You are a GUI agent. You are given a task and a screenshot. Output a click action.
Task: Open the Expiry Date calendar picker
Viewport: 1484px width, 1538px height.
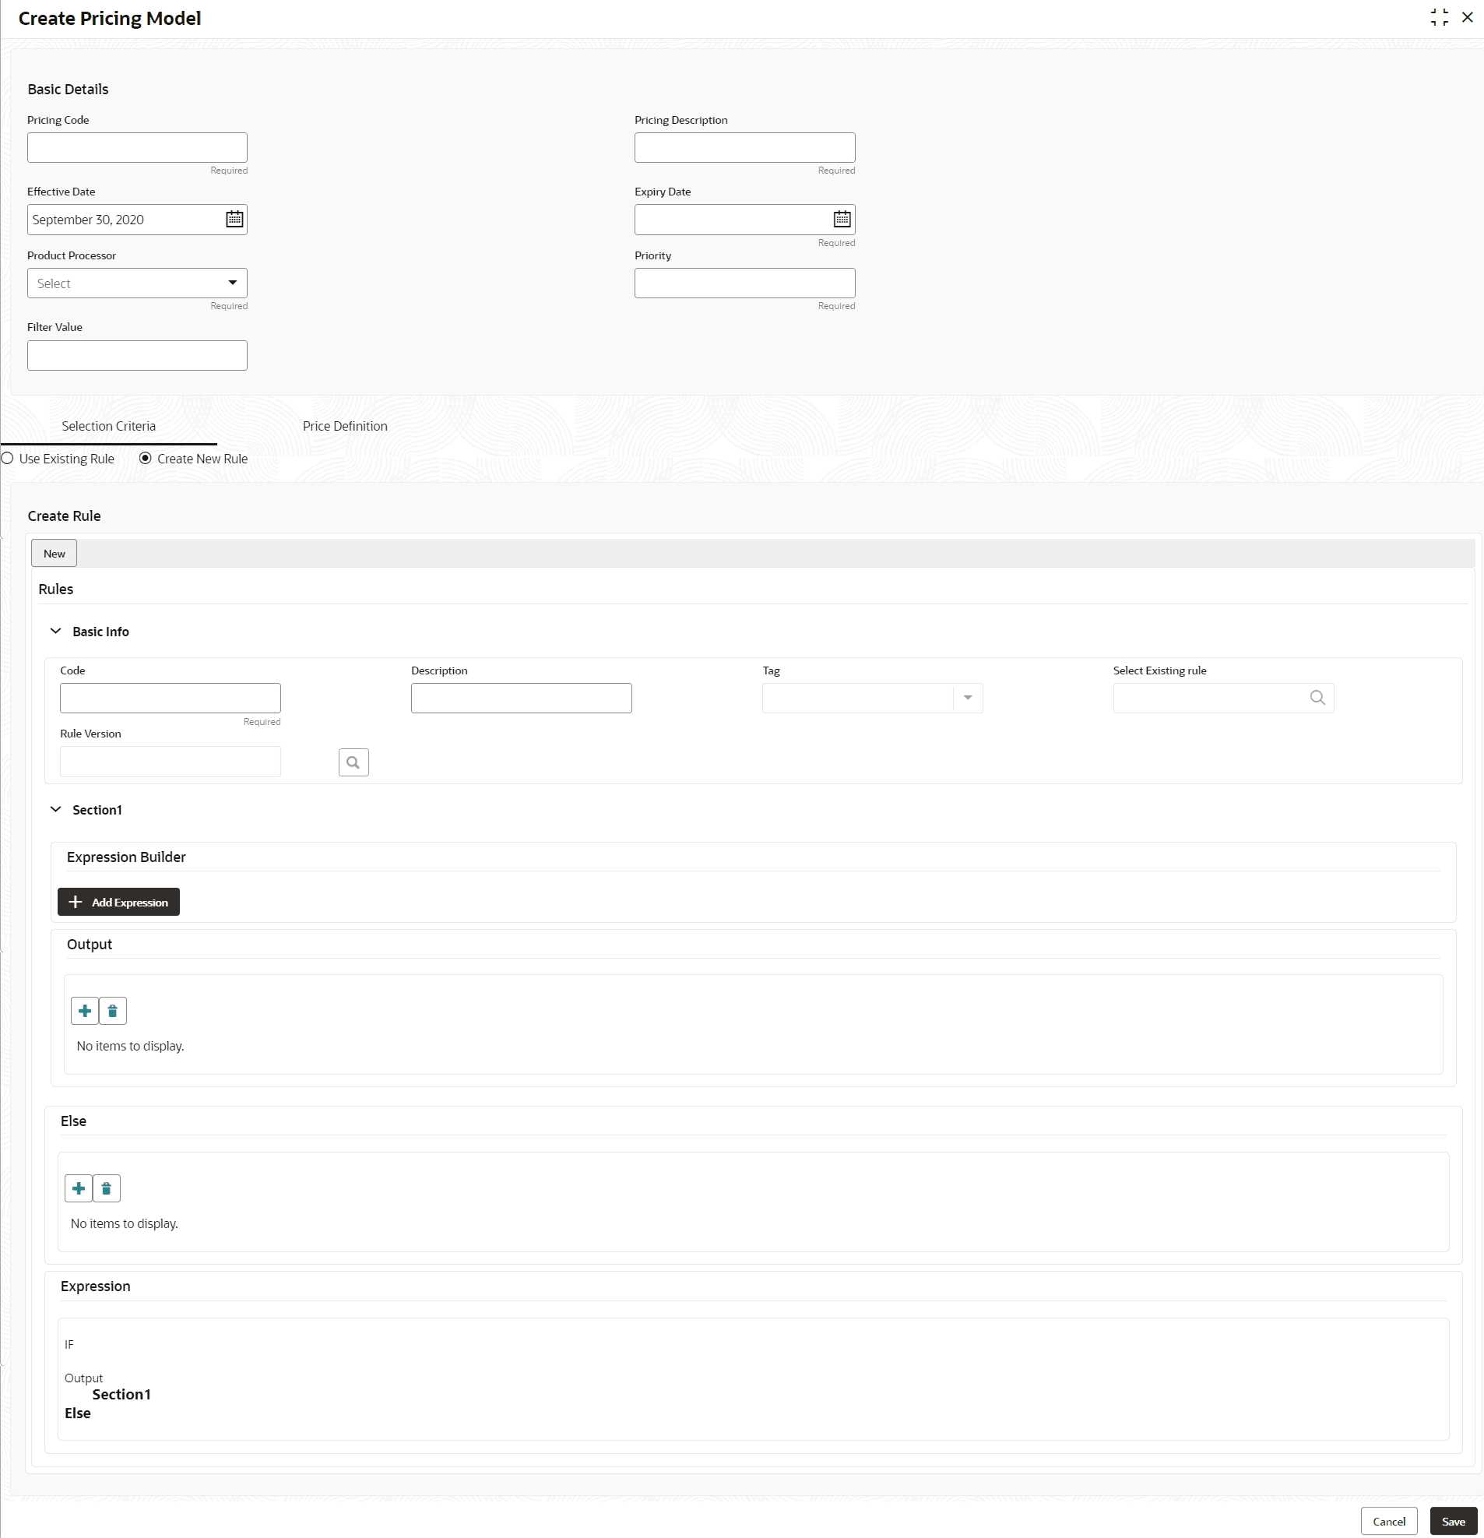[x=842, y=219]
